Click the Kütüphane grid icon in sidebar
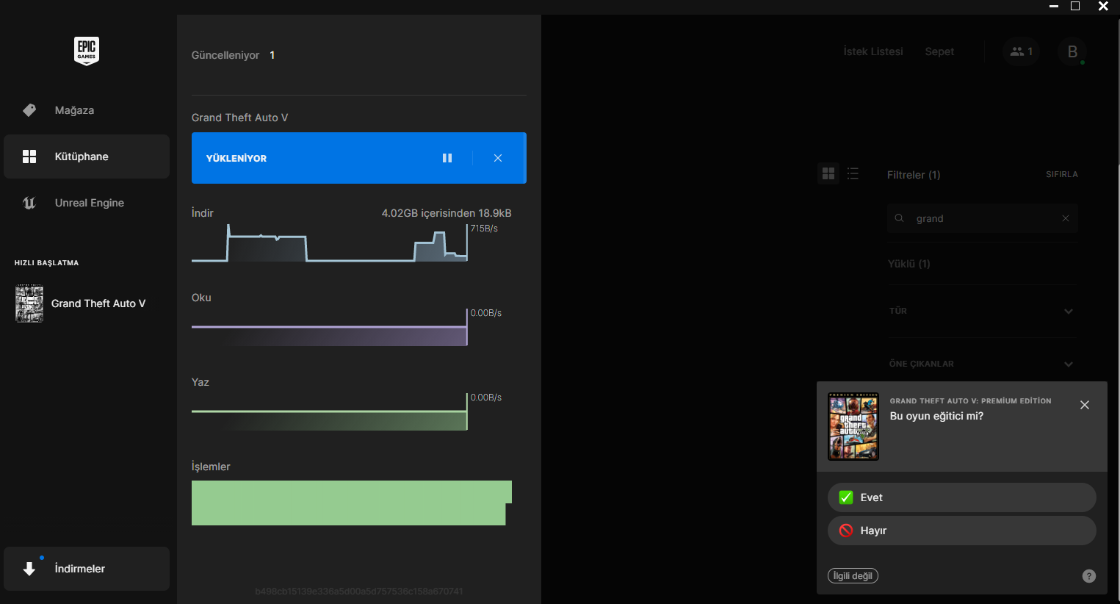The height and width of the screenshot is (604, 1120). pyautogui.click(x=29, y=157)
